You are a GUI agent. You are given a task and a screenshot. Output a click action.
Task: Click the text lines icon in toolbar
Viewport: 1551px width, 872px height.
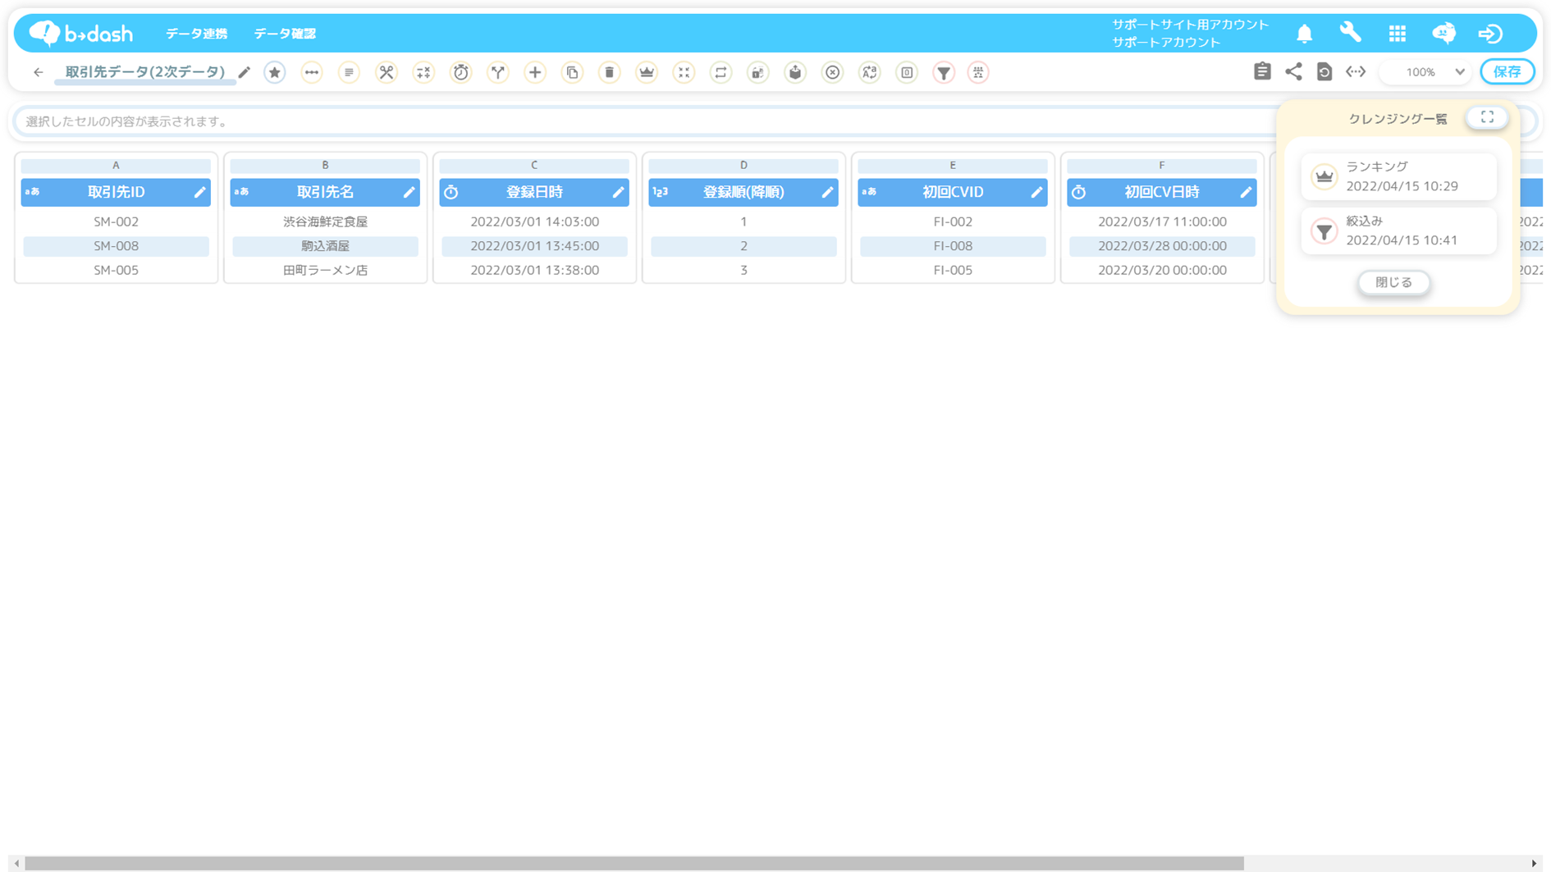[x=349, y=72]
